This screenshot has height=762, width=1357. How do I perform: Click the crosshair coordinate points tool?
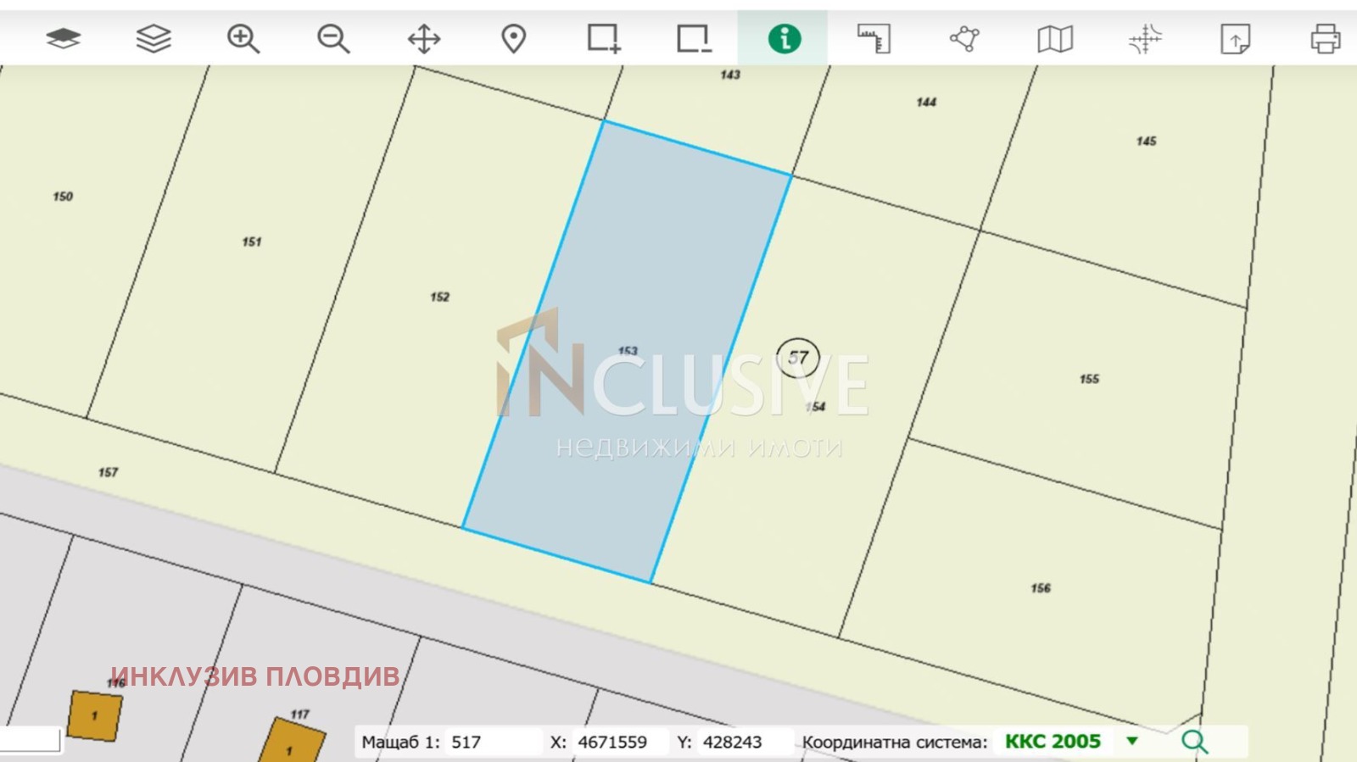click(x=1145, y=38)
